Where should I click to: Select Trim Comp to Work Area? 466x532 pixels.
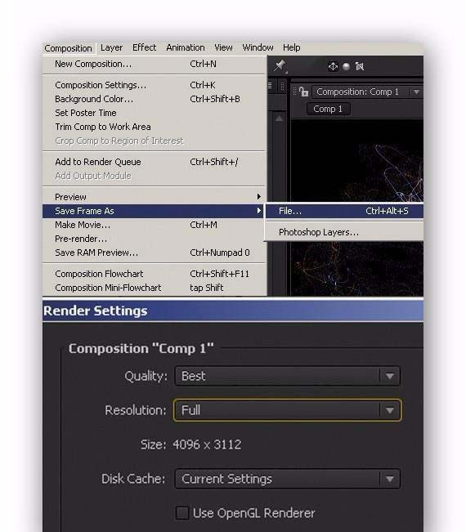pos(155,127)
